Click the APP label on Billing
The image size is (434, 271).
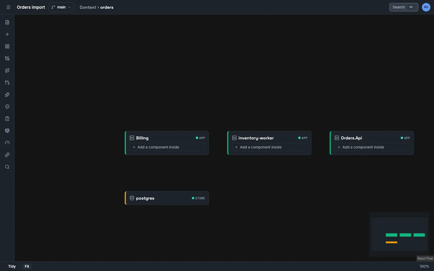point(202,138)
